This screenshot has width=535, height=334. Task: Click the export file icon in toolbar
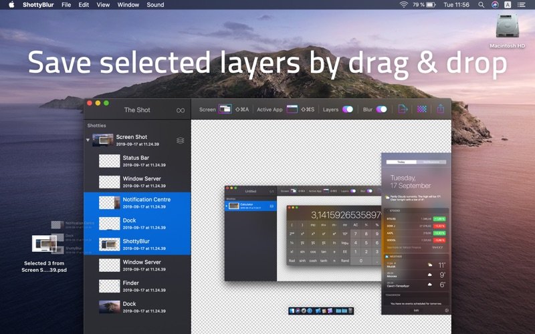[403, 109]
